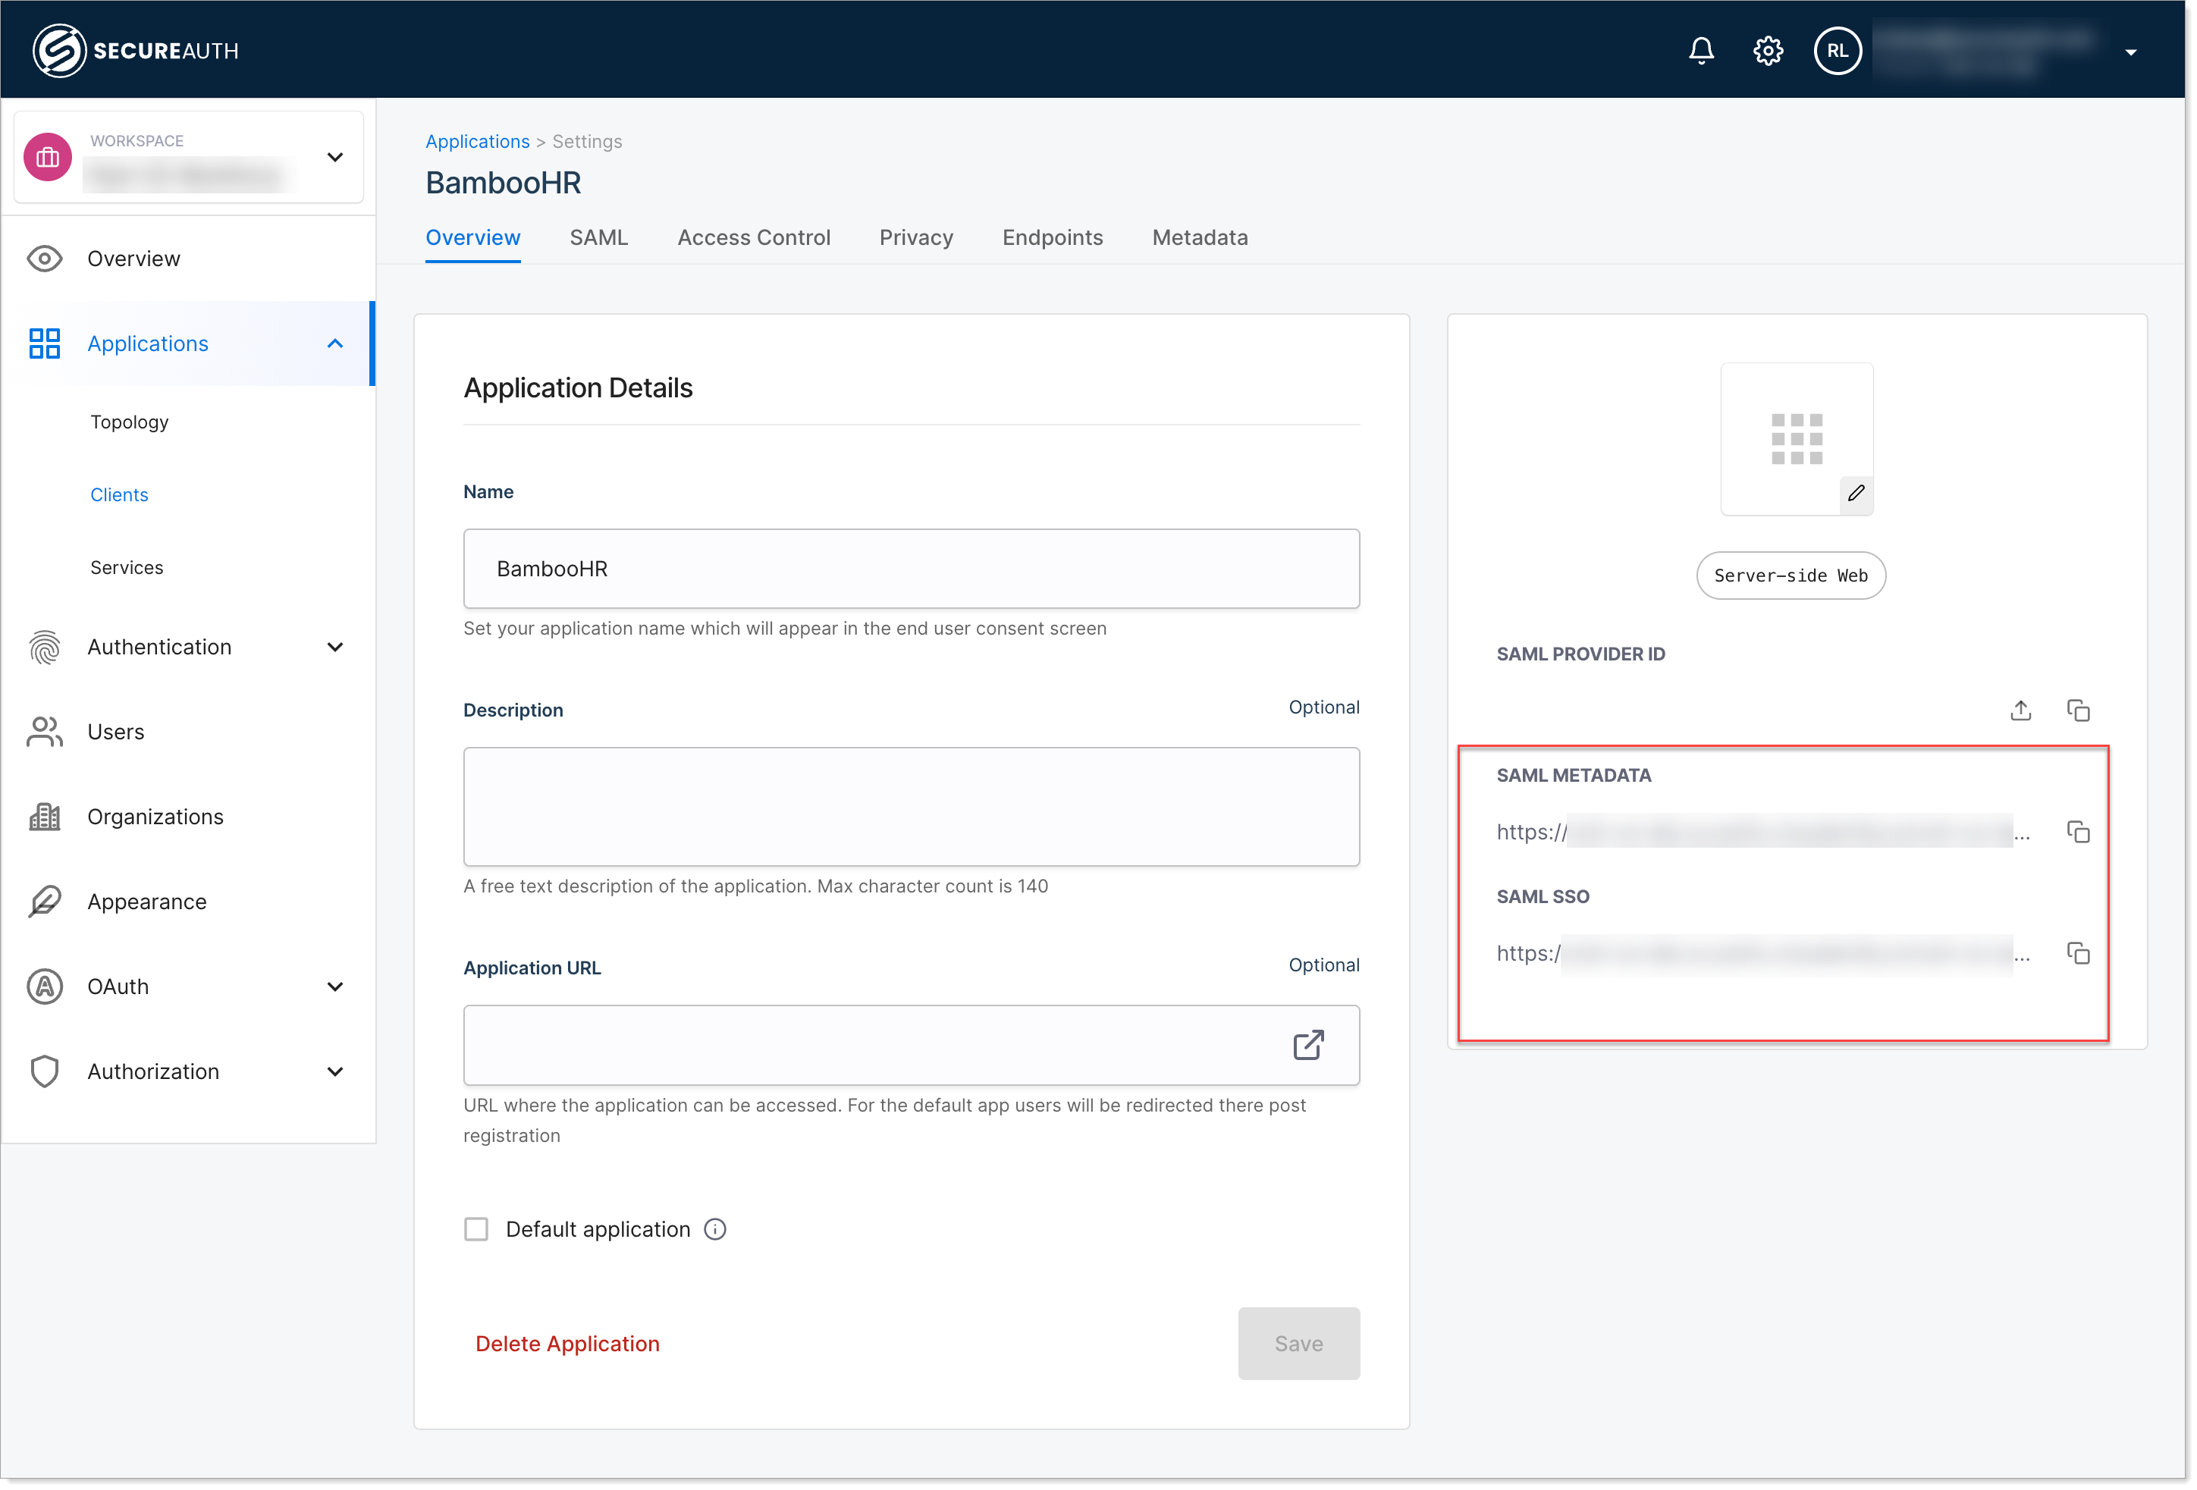Collapse the Applications sidebar section
This screenshot has height=1490, width=2197.
point(334,343)
